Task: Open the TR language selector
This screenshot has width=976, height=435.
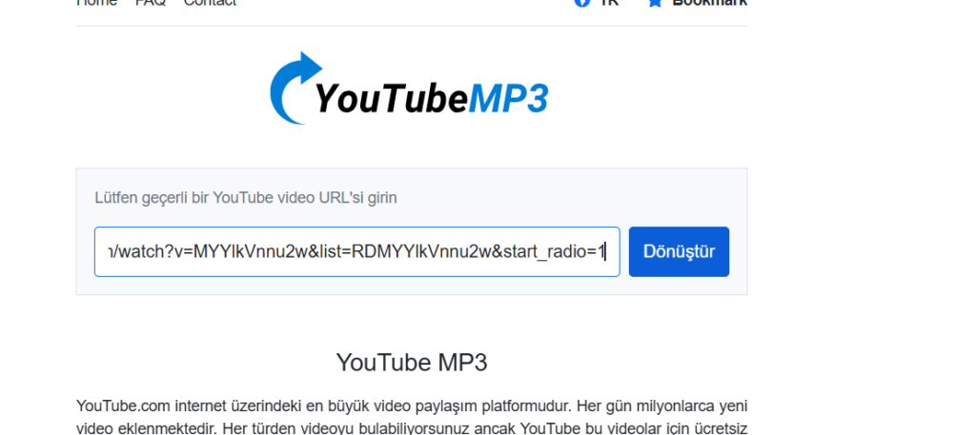Action: 608,3
